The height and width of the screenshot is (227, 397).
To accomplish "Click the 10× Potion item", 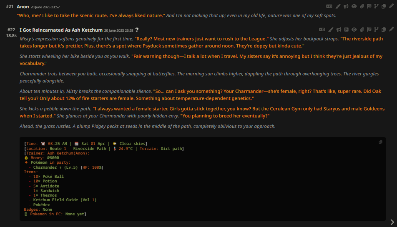I will pyautogui.click(x=43, y=181).
